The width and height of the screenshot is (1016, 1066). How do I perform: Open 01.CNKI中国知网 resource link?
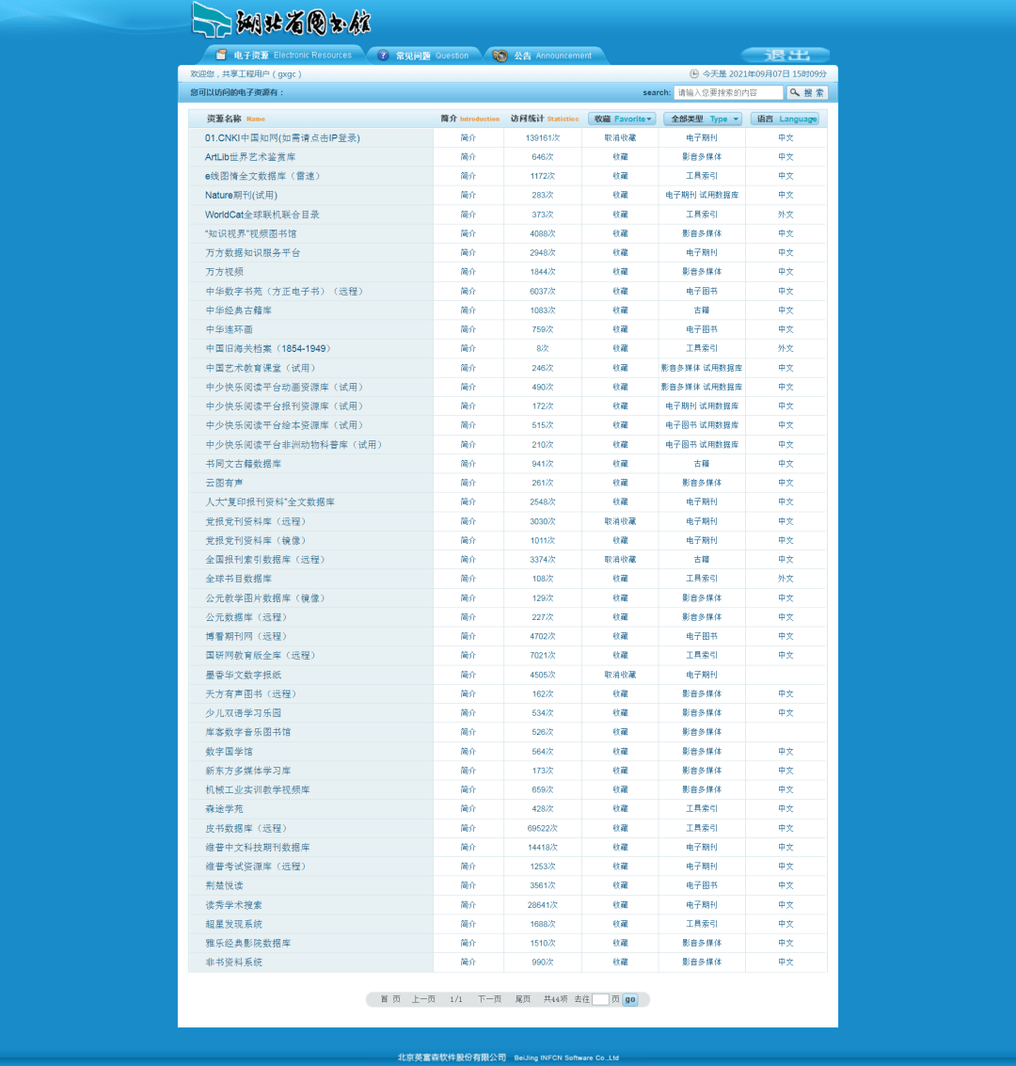coord(282,138)
